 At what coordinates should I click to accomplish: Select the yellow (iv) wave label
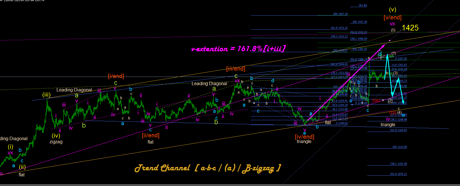(56, 136)
